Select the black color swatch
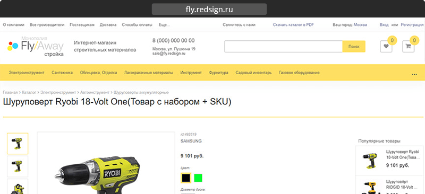This screenshot has height=194, width=425. (x=186, y=178)
